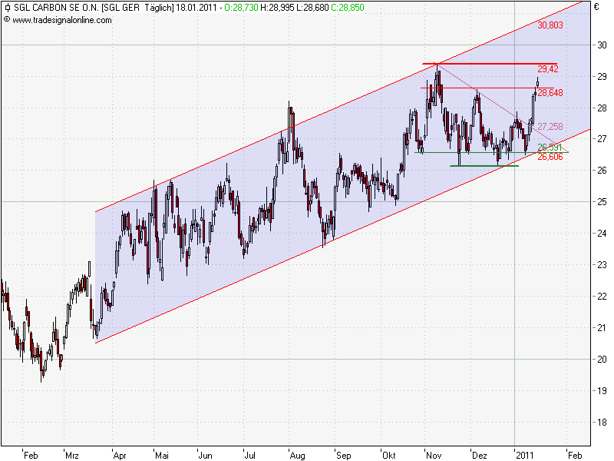Click the euro currency symbol

point(596,7)
